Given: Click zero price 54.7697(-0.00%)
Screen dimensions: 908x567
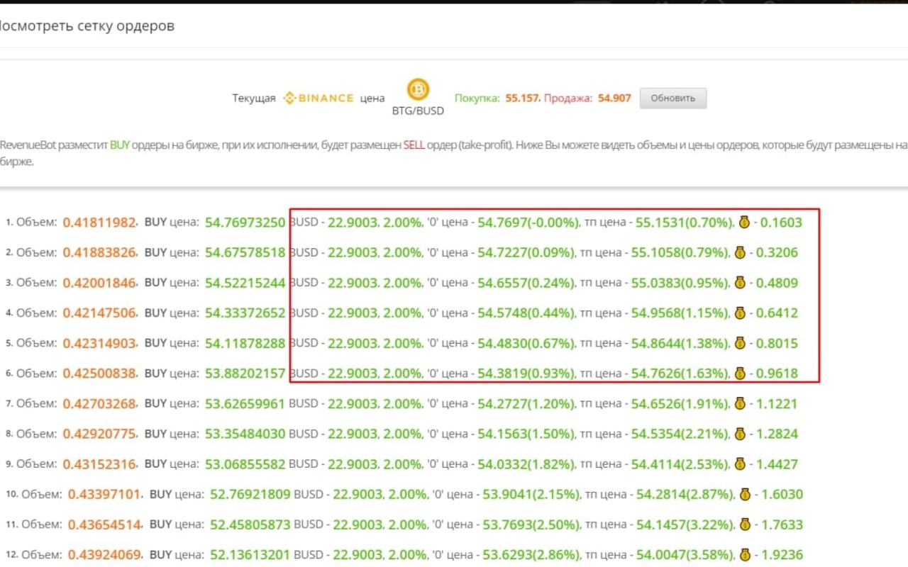Looking at the screenshot, I should 528,223.
